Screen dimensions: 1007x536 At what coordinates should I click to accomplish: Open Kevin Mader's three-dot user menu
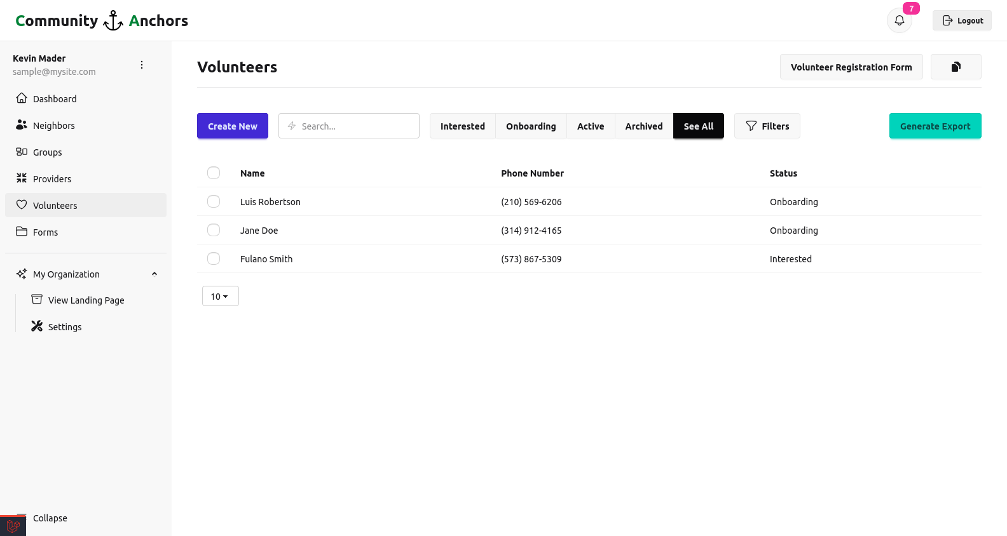142,65
